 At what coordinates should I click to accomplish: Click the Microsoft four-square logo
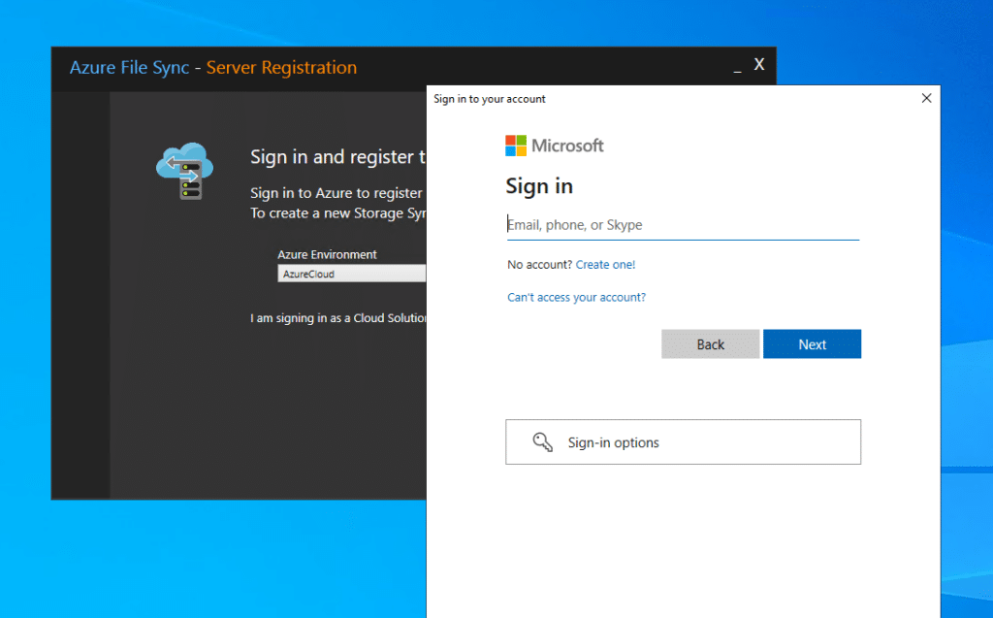coord(515,146)
